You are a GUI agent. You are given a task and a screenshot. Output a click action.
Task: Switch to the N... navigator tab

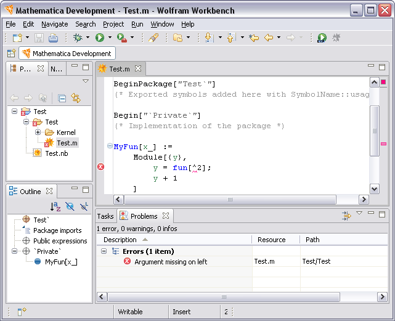[x=57, y=69]
